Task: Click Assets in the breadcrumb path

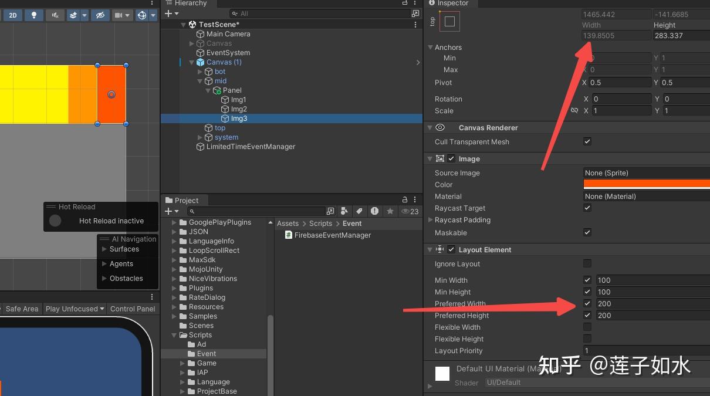Action: [x=288, y=224]
